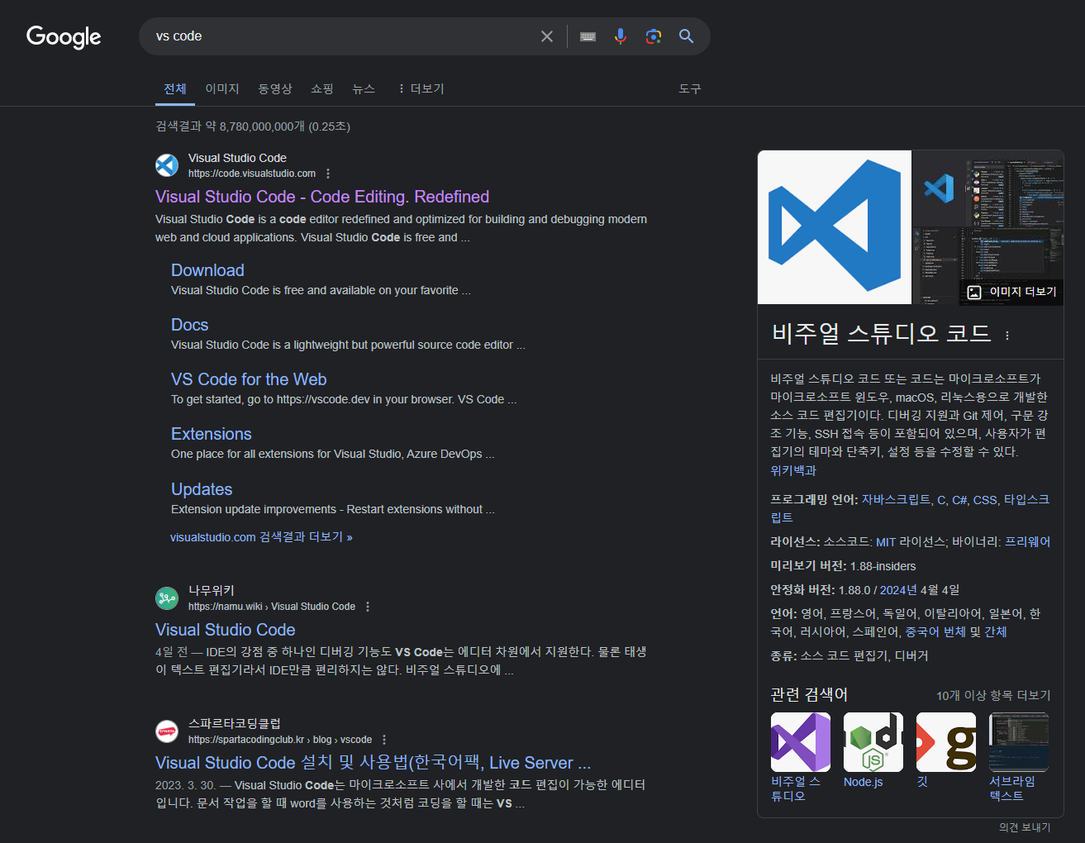Open Namuwiki Visual Studio Code result
This screenshot has height=843, width=1085.
[x=226, y=630]
